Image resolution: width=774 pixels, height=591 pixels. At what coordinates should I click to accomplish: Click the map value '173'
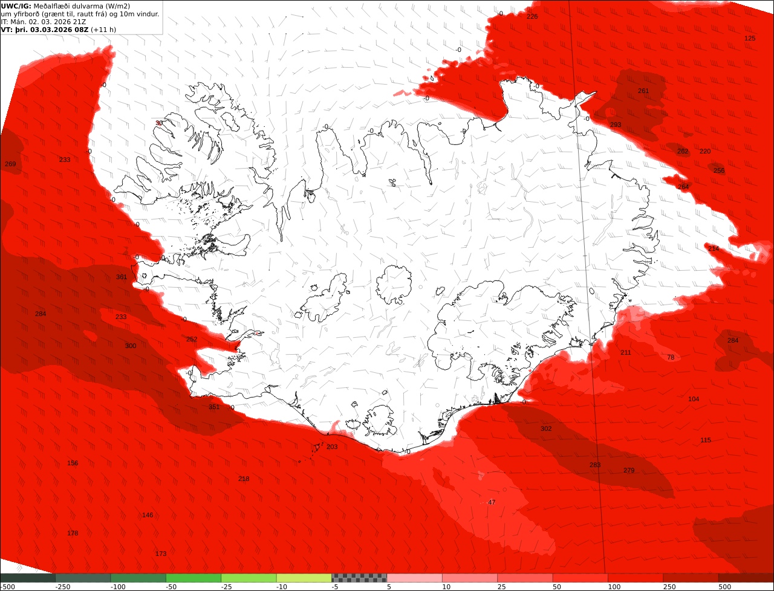pyautogui.click(x=161, y=554)
